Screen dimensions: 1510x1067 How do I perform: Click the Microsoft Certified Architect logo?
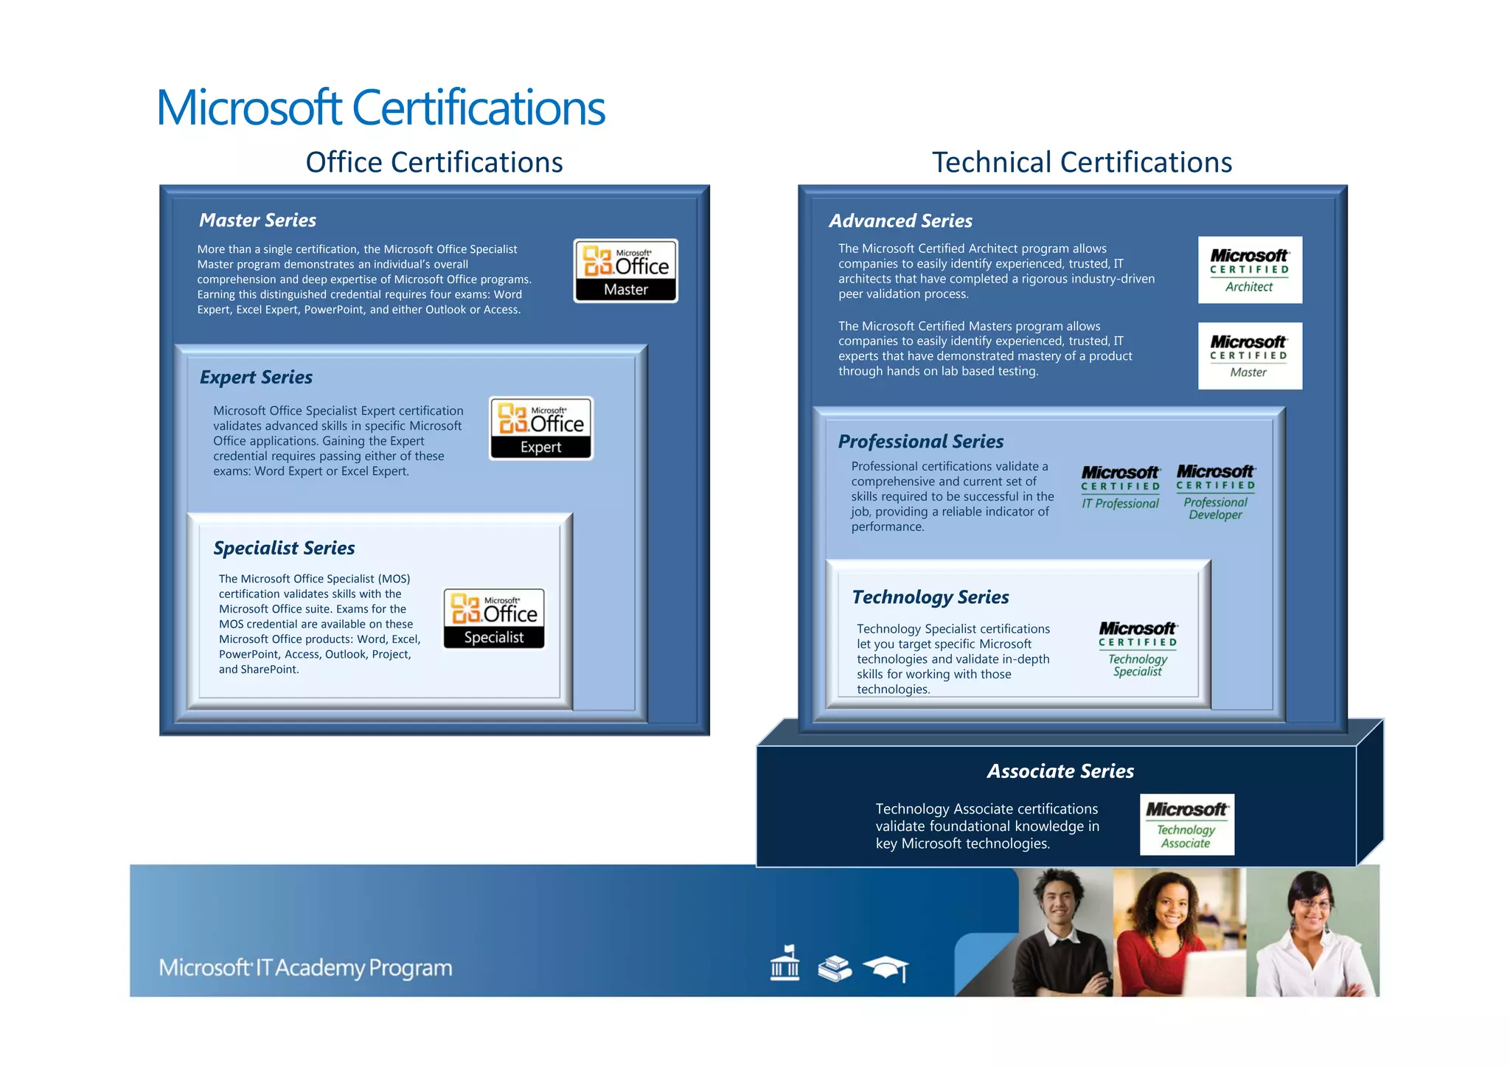[1250, 270]
